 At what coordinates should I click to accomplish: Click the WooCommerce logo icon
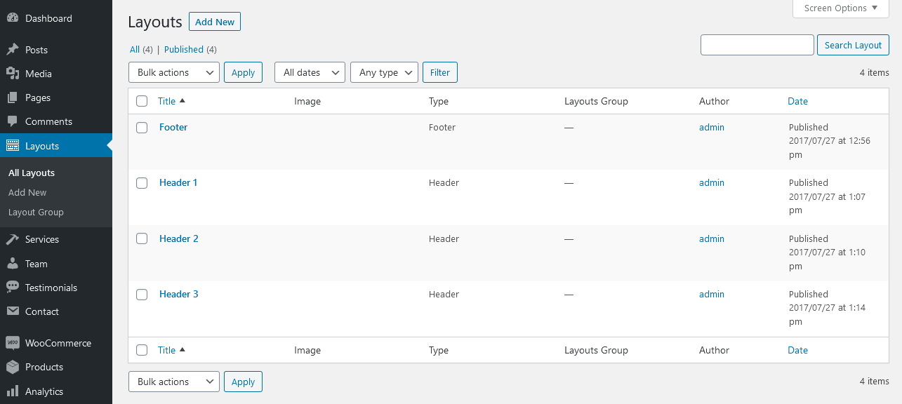tap(13, 343)
